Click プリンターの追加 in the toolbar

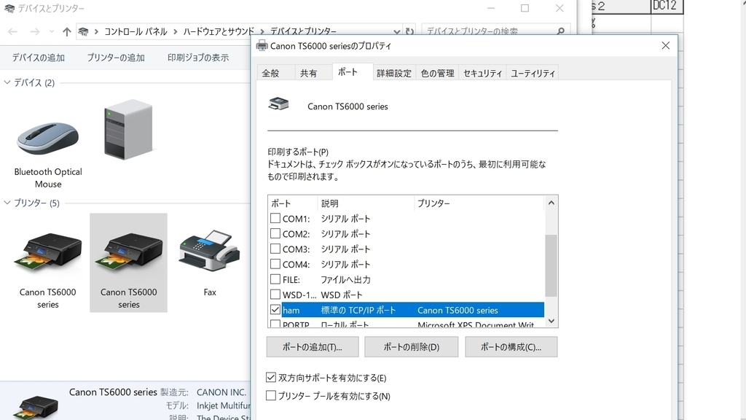[x=116, y=58]
